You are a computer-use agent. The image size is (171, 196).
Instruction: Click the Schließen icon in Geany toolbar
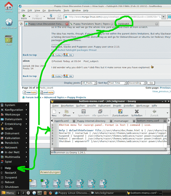coord(137,113)
